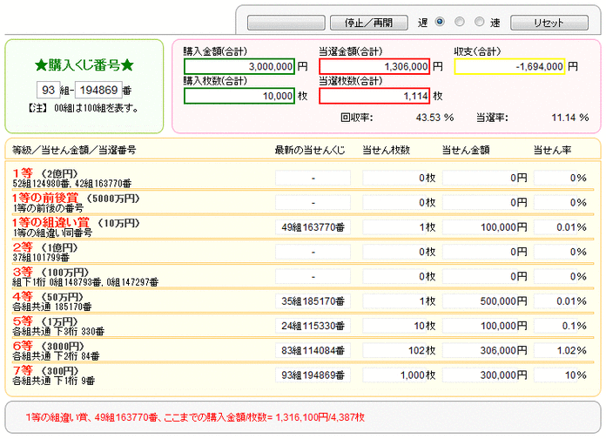Select the slow (遅) speed radio button
Screen dimensions: 606x439
tap(440, 22)
